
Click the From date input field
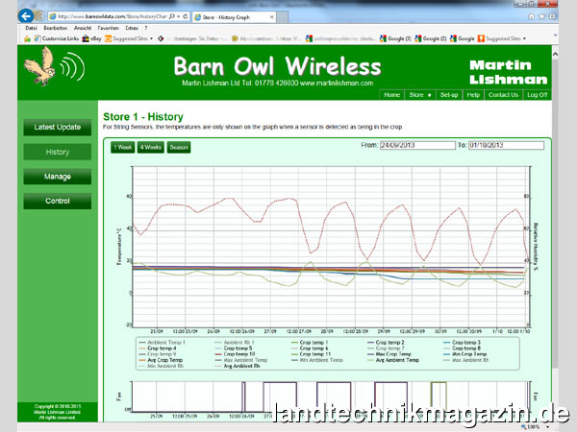(x=413, y=145)
